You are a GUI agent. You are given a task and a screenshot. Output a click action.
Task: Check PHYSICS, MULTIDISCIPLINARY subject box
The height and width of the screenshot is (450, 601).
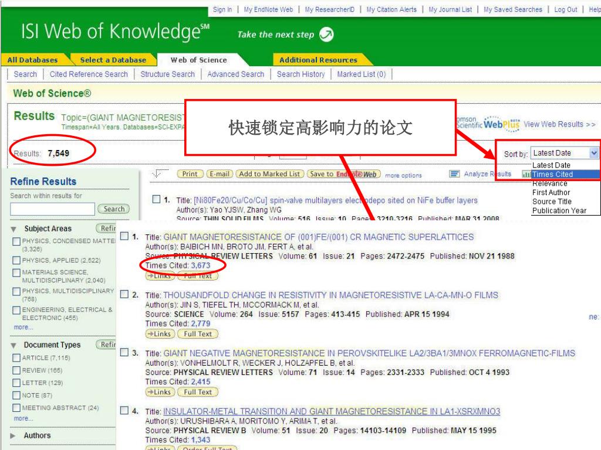[x=16, y=292]
